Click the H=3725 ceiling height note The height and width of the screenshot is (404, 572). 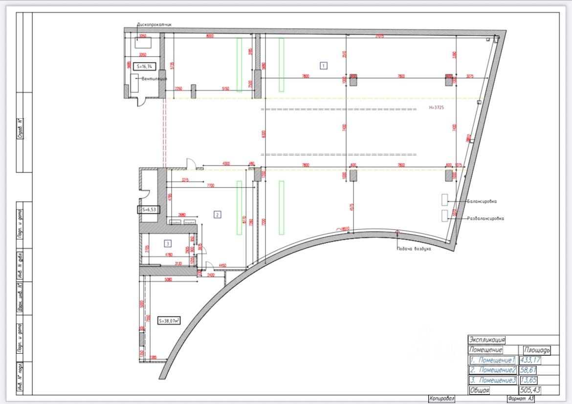pos(437,107)
